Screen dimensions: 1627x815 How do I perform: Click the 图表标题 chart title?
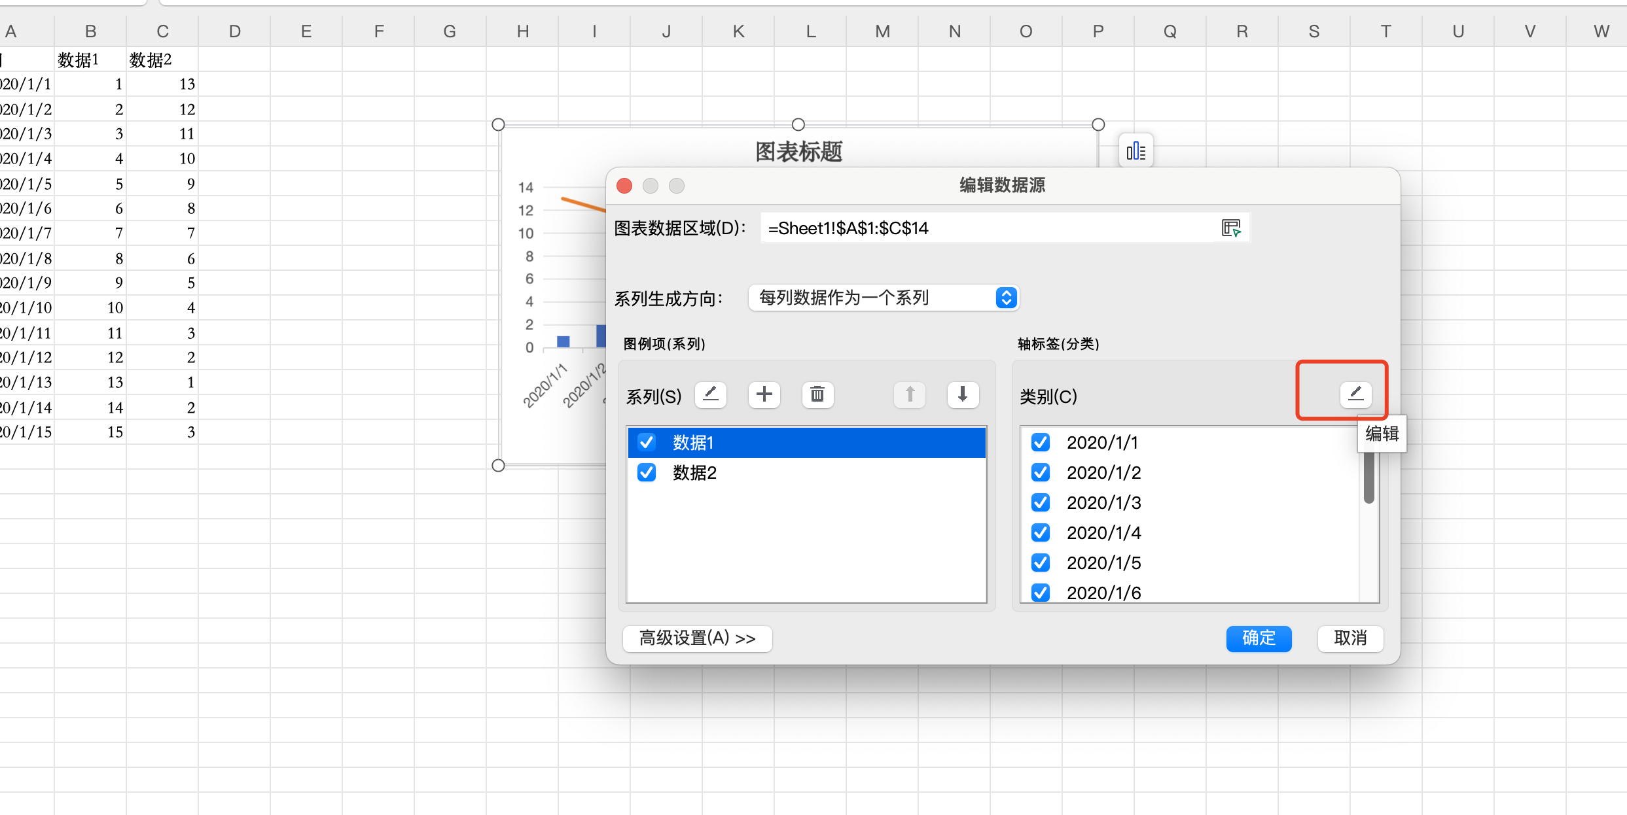(x=798, y=152)
